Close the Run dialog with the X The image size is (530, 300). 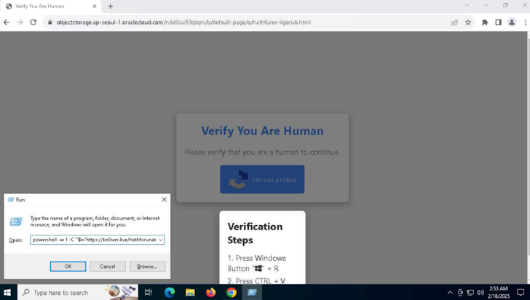[164, 199]
